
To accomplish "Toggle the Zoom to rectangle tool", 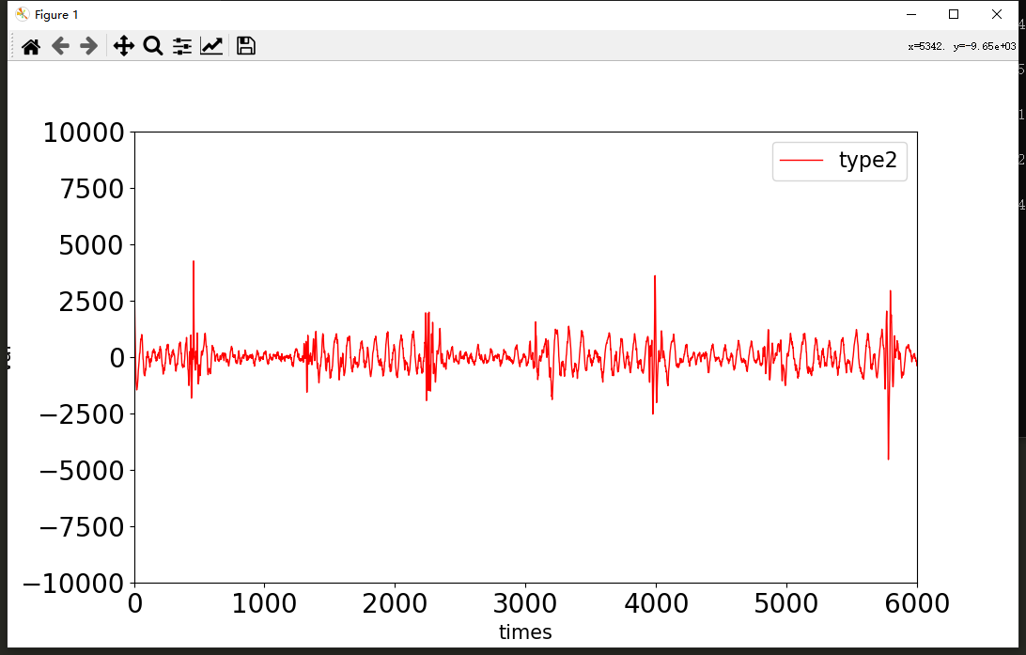I will coord(153,46).
